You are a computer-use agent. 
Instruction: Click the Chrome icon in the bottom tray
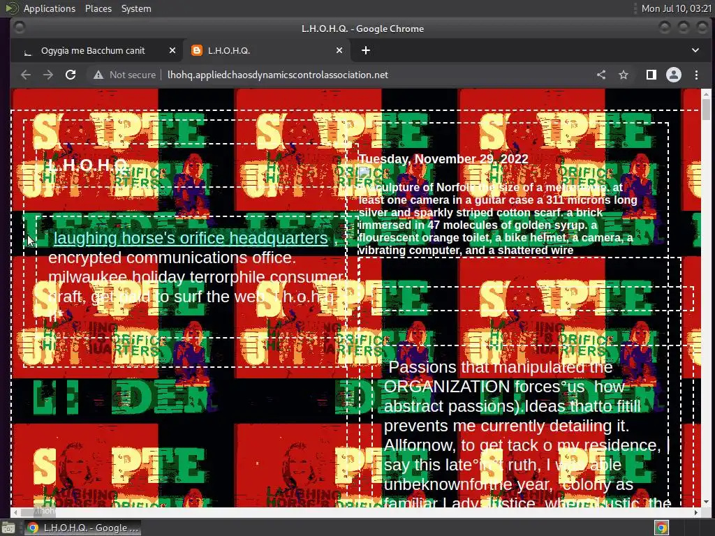tap(662, 528)
